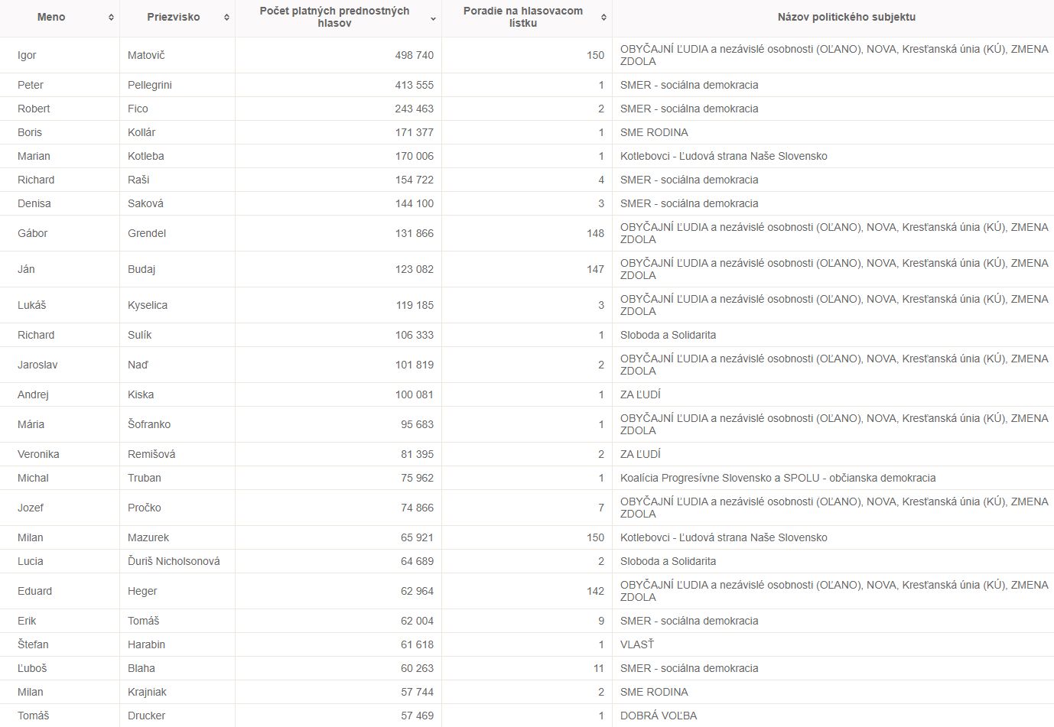Select first name 'Lukáš'
1054x727 pixels.
32,305
